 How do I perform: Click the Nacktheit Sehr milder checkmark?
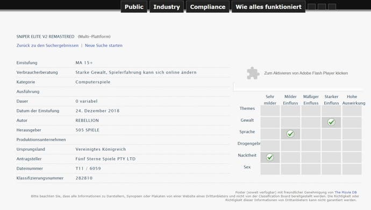[270, 157]
